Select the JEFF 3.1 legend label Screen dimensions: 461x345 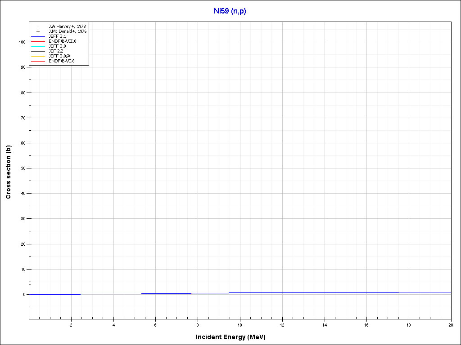[57, 36]
